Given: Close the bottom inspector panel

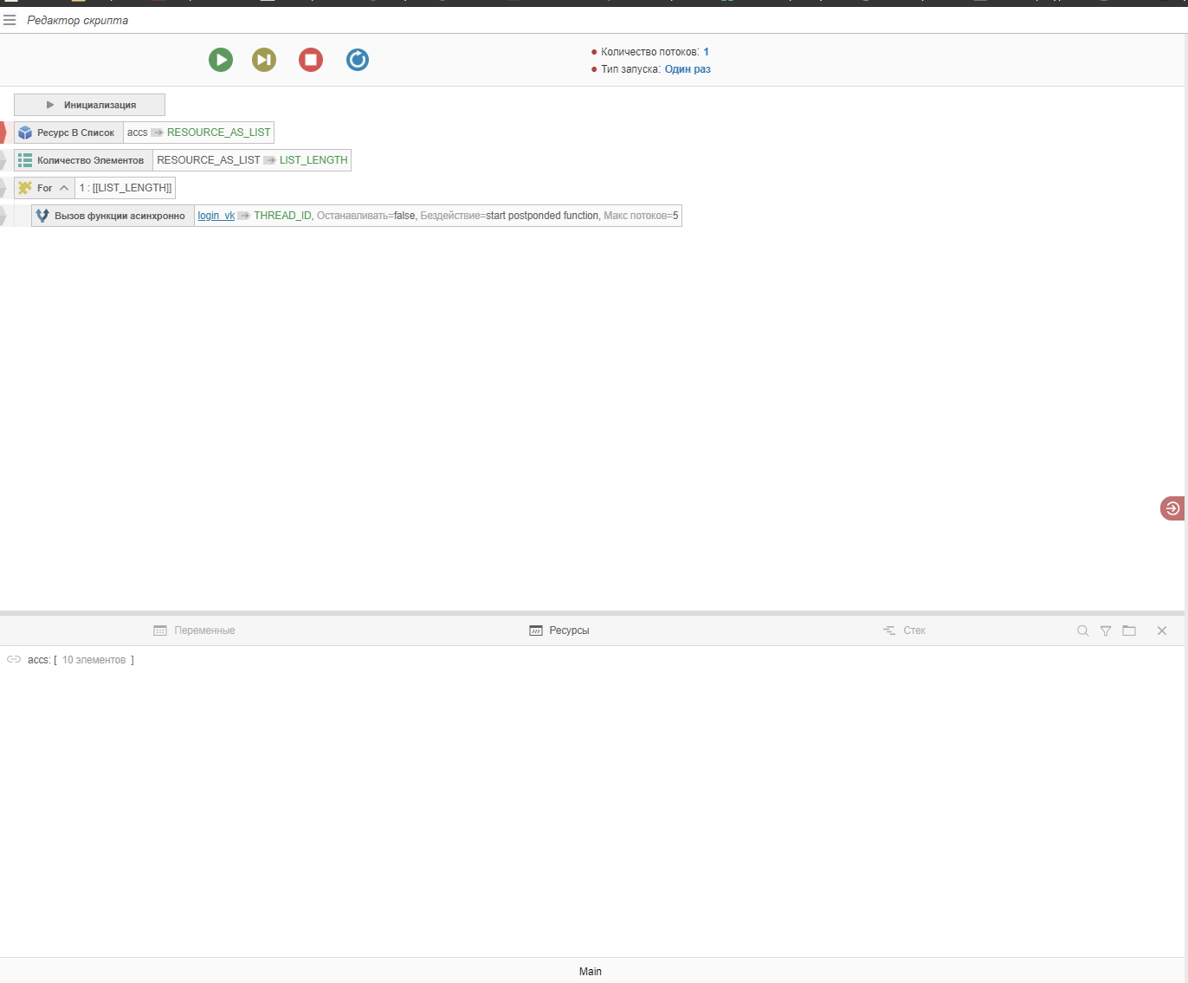Looking at the screenshot, I should 1162,631.
